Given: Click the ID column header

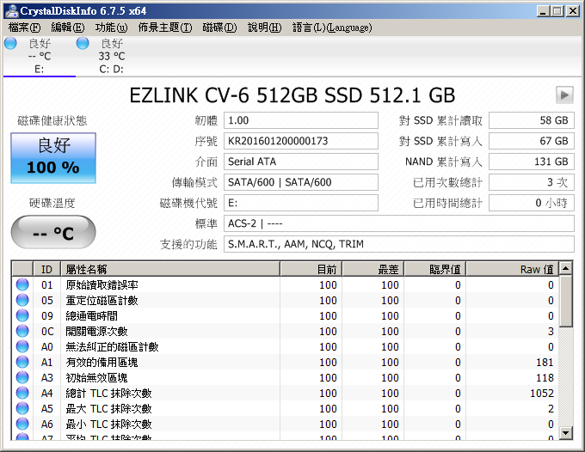Looking at the screenshot, I should (x=47, y=269).
